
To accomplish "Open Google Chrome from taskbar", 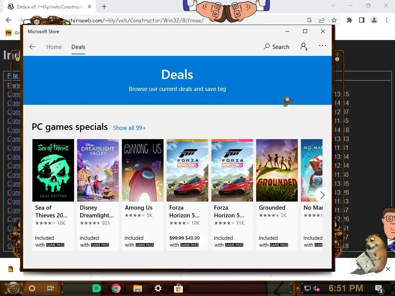I will pyautogui.click(x=116, y=288).
